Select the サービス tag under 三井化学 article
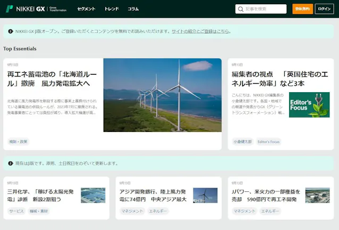Viewport: 339px width, 230px height. pyautogui.click(x=16, y=211)
